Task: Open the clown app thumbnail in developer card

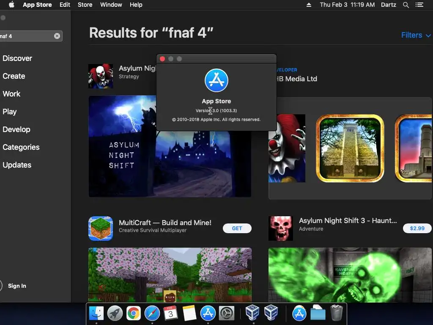Action: 287,148
